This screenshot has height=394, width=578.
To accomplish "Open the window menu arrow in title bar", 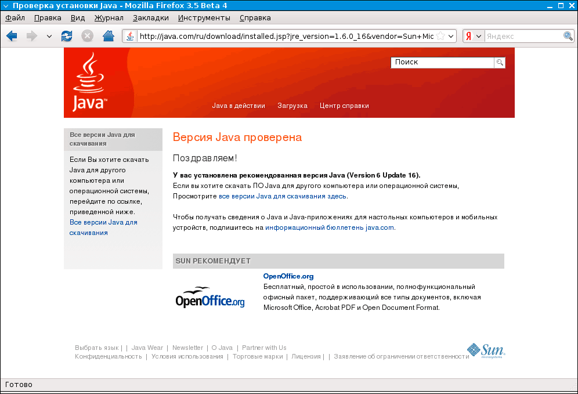I will (6, 6).
